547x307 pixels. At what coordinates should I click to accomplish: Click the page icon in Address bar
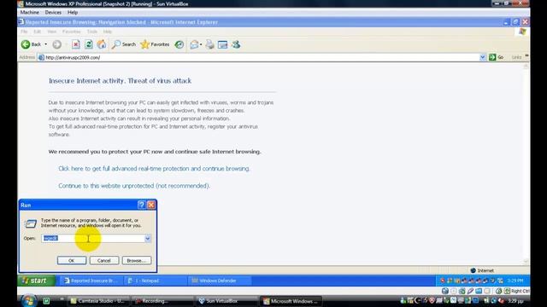click(41, 57)
